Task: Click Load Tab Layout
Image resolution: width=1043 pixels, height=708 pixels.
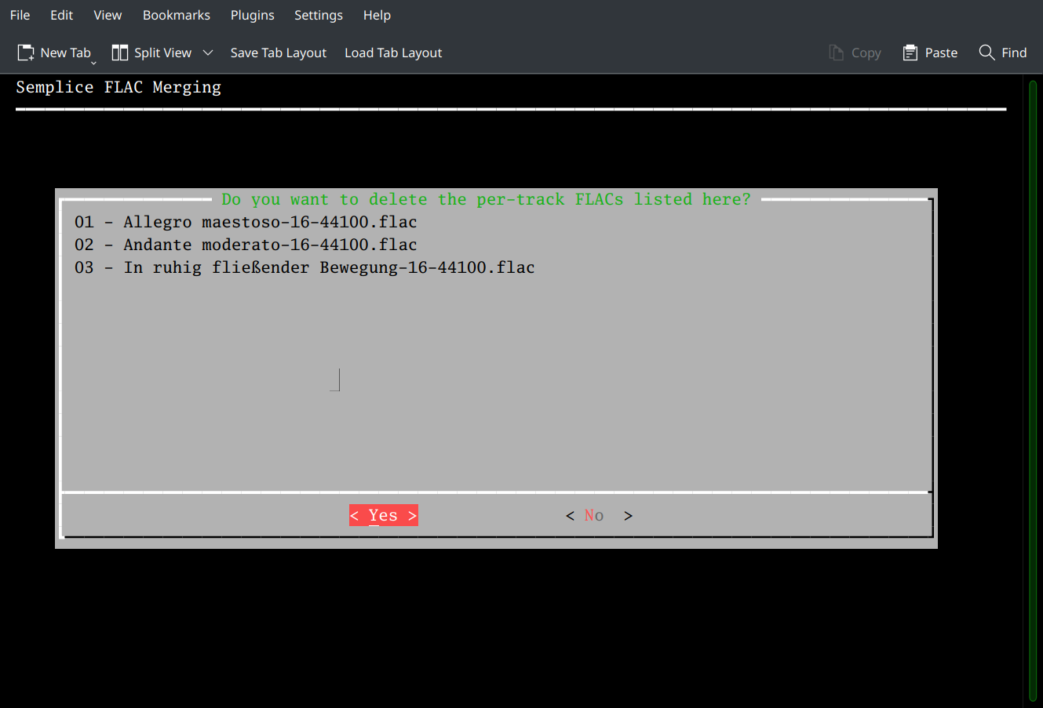Action: click(x=392, y=53)
